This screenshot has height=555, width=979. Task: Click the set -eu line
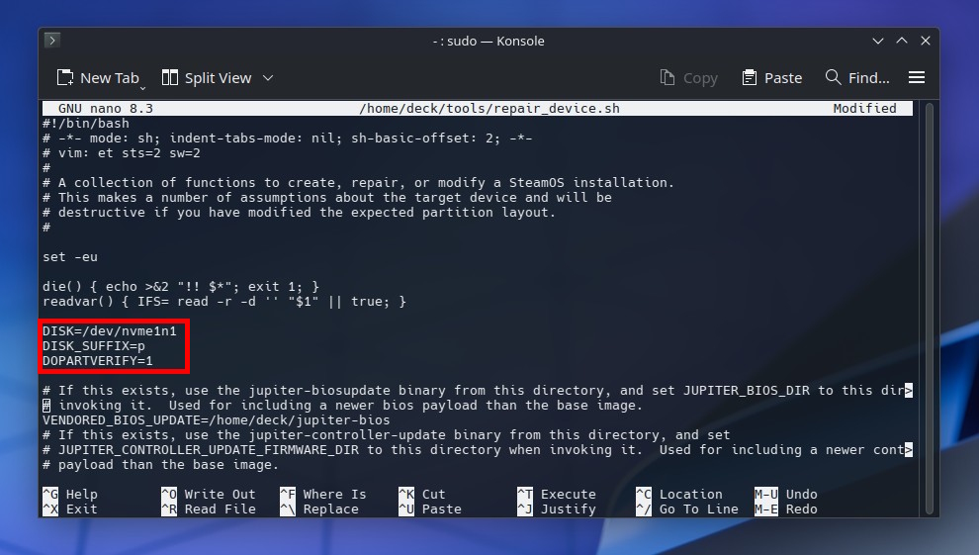70,256
